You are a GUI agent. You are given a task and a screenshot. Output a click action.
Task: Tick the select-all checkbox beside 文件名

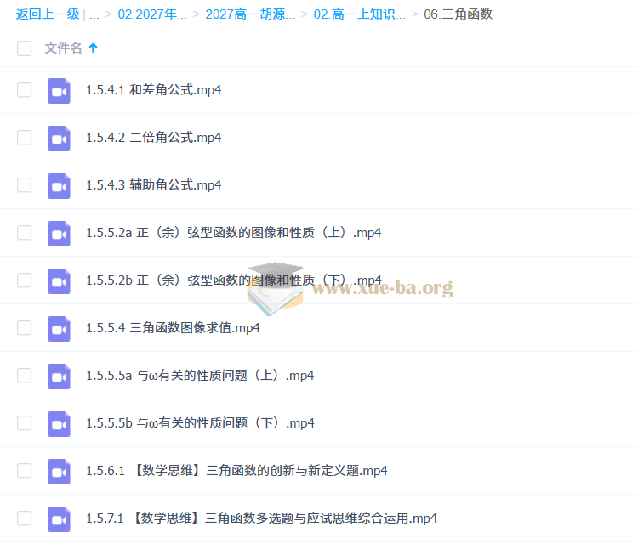25,48
